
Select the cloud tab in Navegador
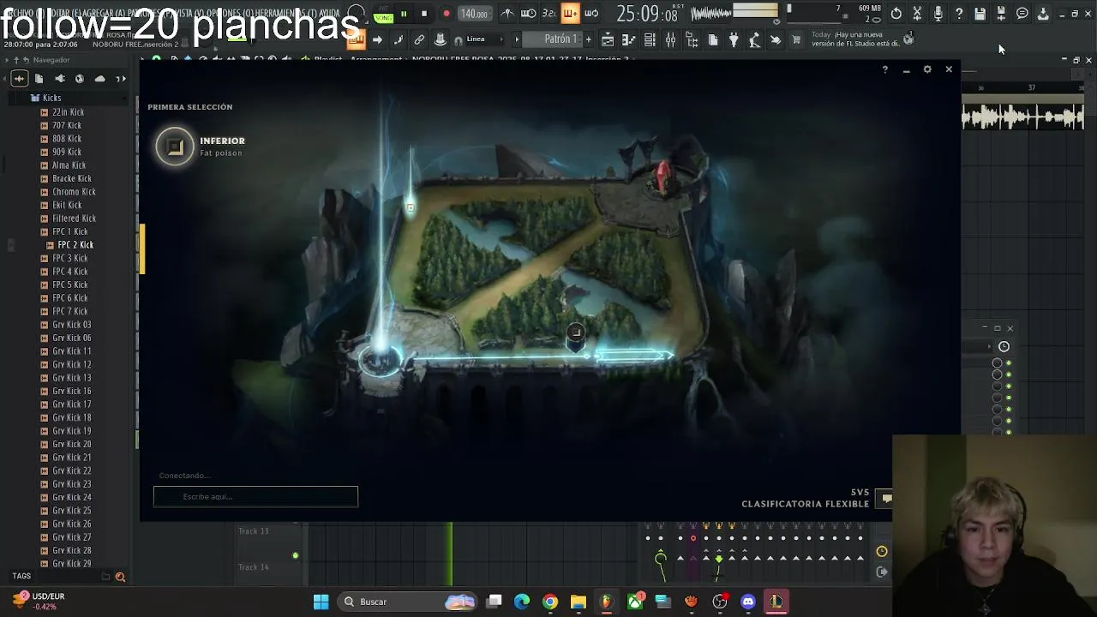[100, 79]
